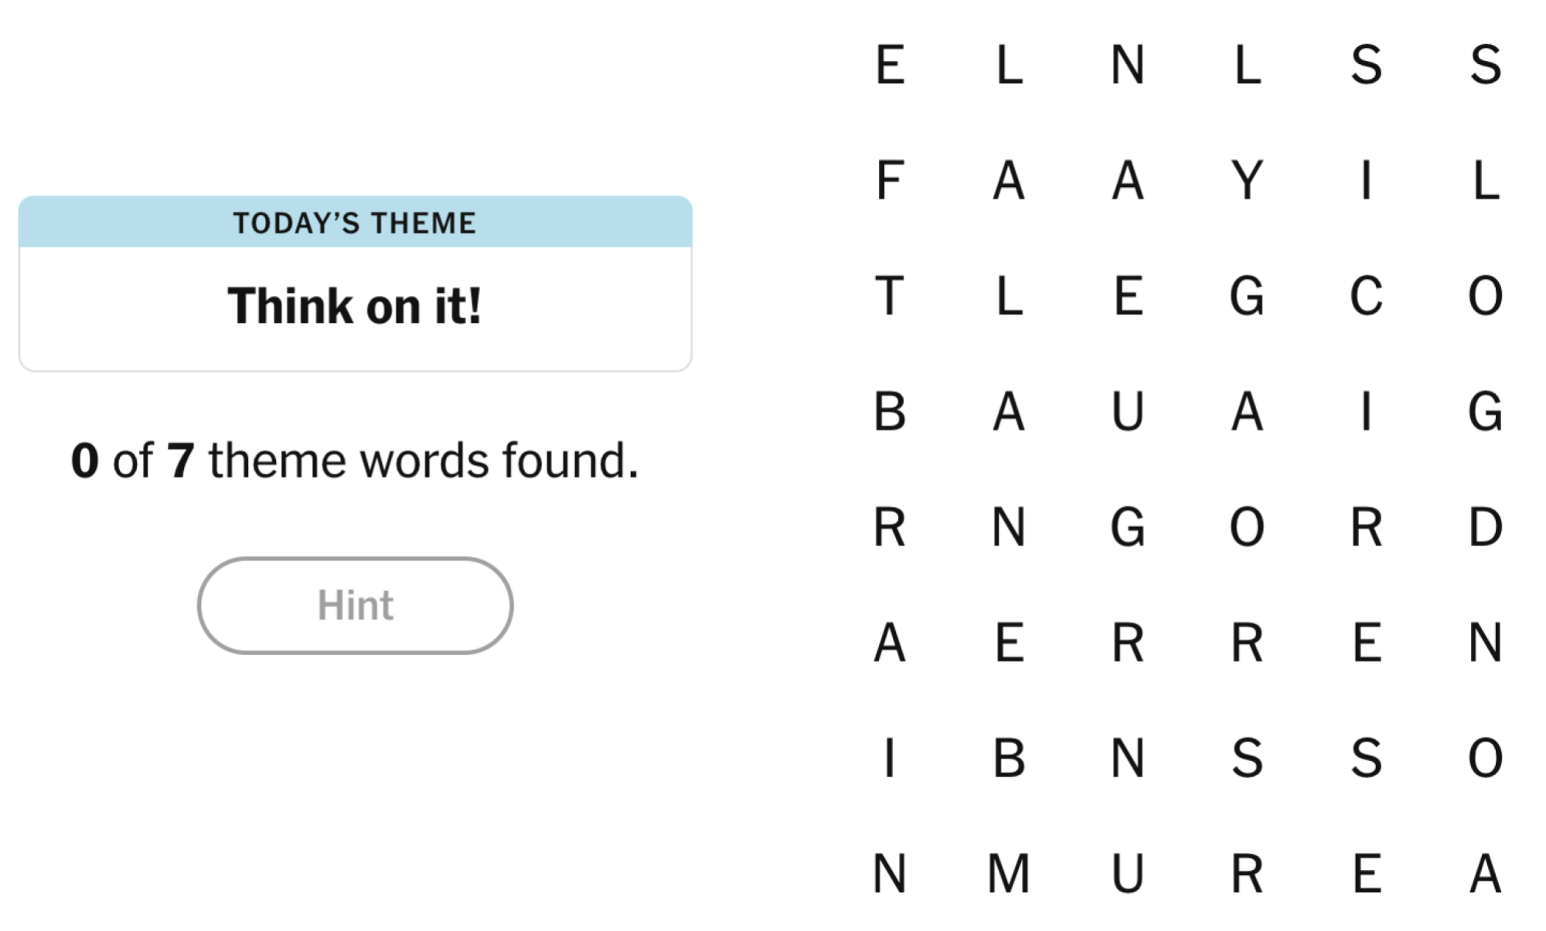Click the Today's Theme header bar
The image size is (1546, 931).
(355, 223)
